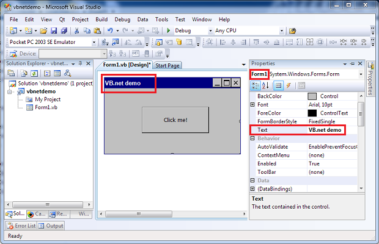Open the collapsed Properties side tab

click(x=370, y=79)
